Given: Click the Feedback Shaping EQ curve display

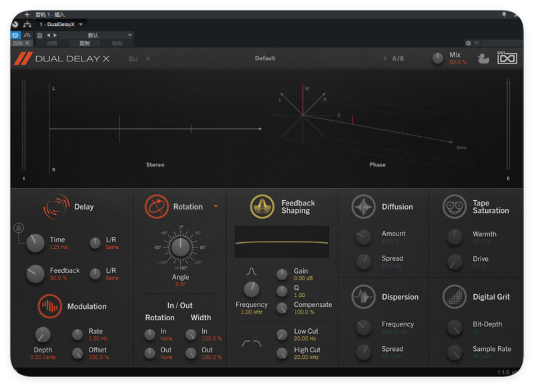Looking at the screenshot, I should pyautogui.click(x=282, y=242).
